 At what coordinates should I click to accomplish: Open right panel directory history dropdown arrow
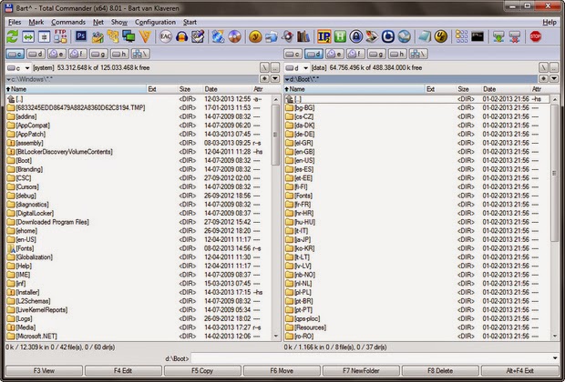tap(554, 78)
